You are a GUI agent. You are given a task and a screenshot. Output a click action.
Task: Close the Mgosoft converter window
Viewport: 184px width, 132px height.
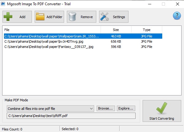point(178,4)
